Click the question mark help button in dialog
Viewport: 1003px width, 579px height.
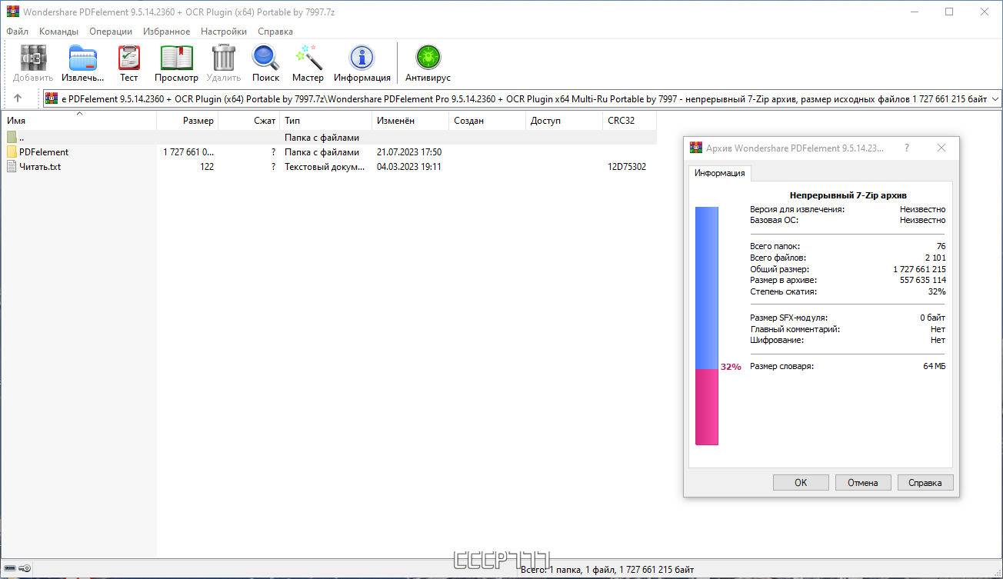907,148
